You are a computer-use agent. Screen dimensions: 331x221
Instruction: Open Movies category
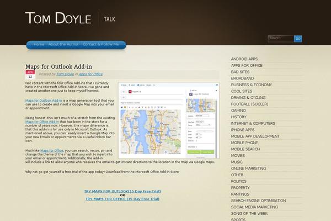tap(238, 156)
